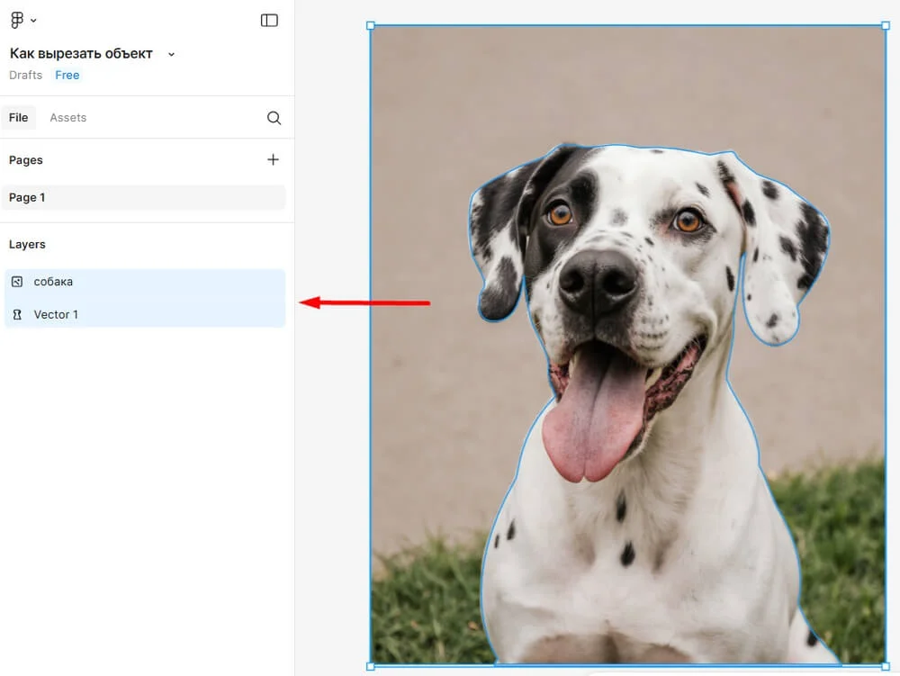Expand the chevron beside the Figma logo

point(33,21)
